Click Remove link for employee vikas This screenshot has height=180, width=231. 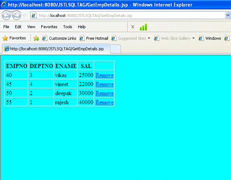click(104, 75)
